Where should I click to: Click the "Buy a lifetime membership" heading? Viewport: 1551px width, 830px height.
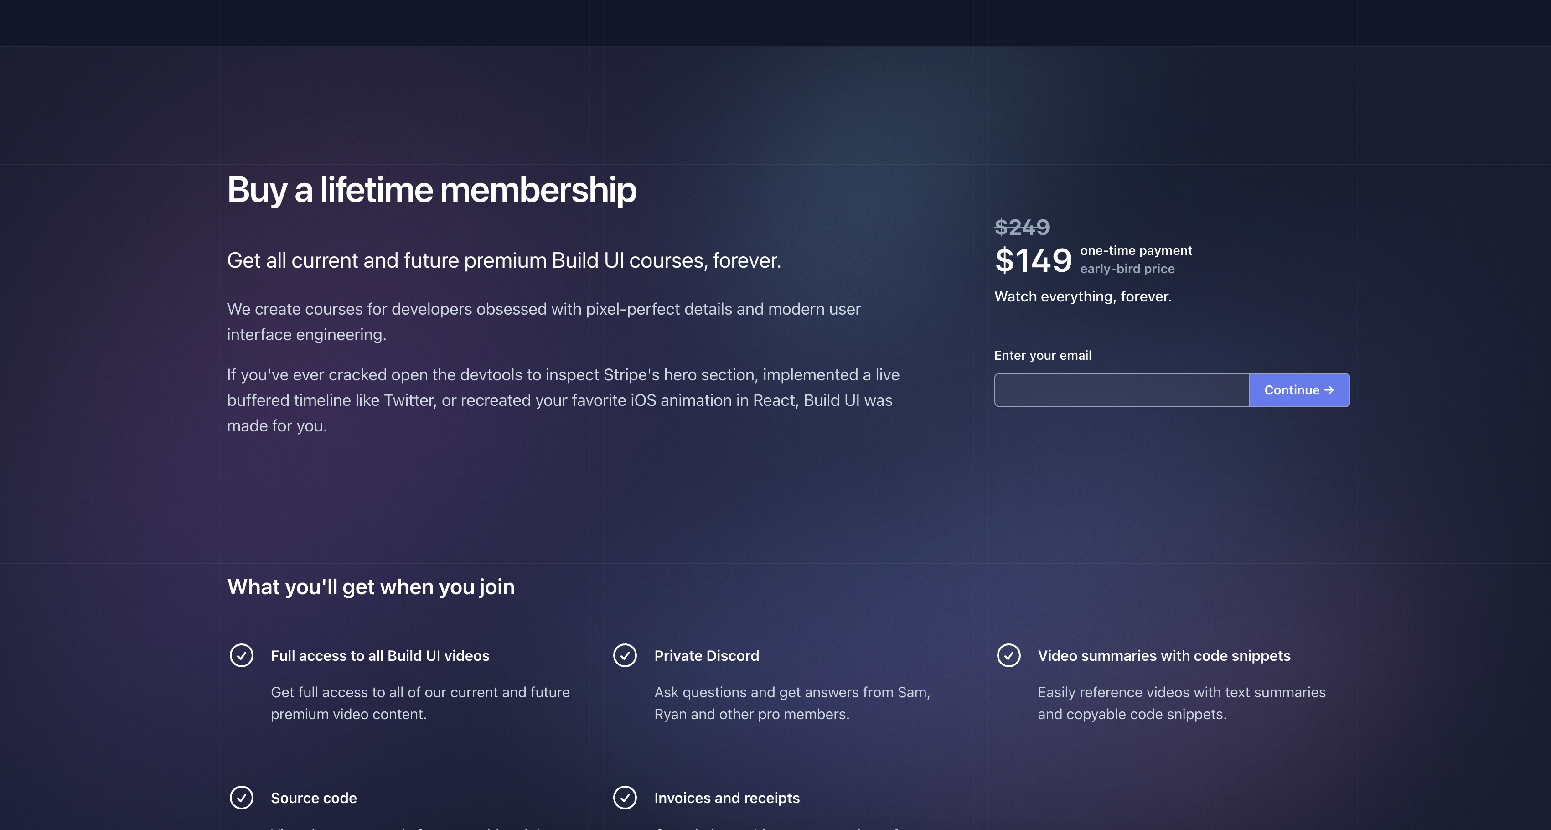pyautogui.click(x=431, y=190)
